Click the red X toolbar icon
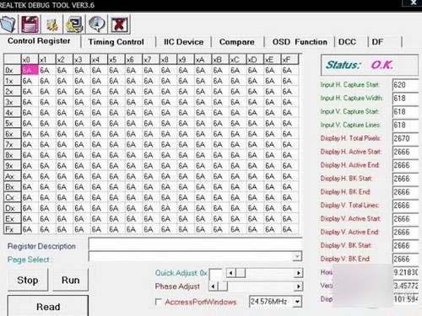The width and height of the screenshot is (422, 316). tap(119, 24)
